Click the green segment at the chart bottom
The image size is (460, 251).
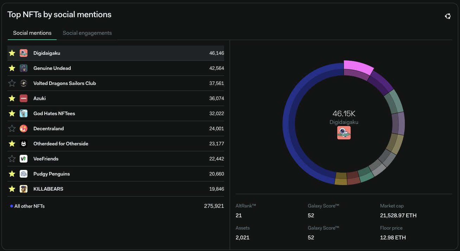(x=366, y=174)
